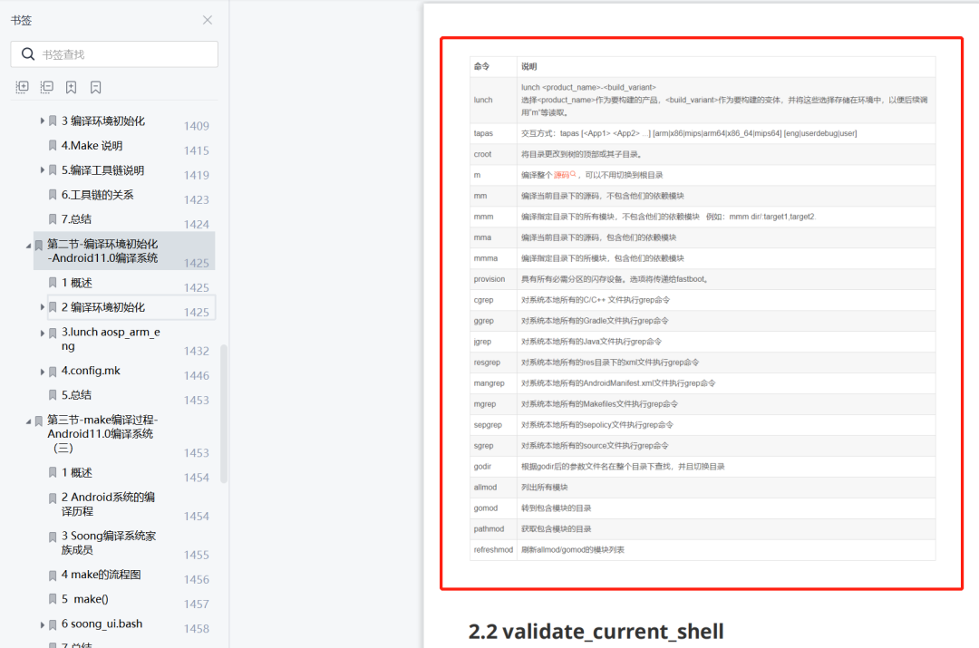This screenshot has width=979, height=648.
Task: Expand the '6 soong_ui.bash' bookmark
Action: (x=43, y=625)
